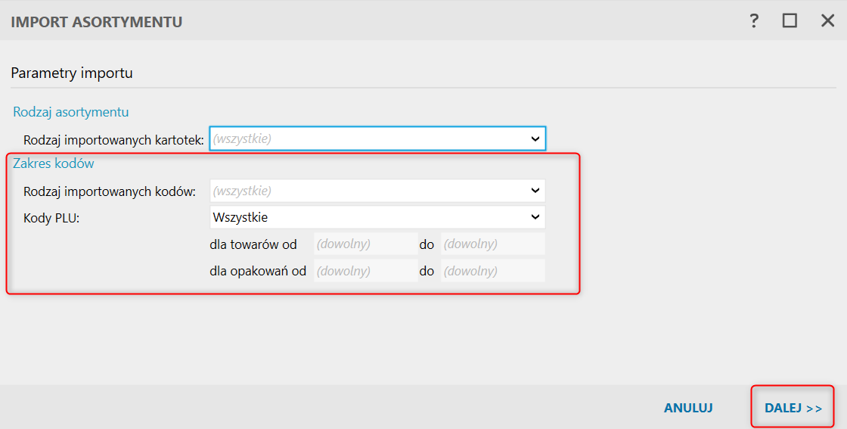Click the 'dla opakowań od' label text
Image resolution: width=847 pixels, height=429 pixels.
click(258, 271)
